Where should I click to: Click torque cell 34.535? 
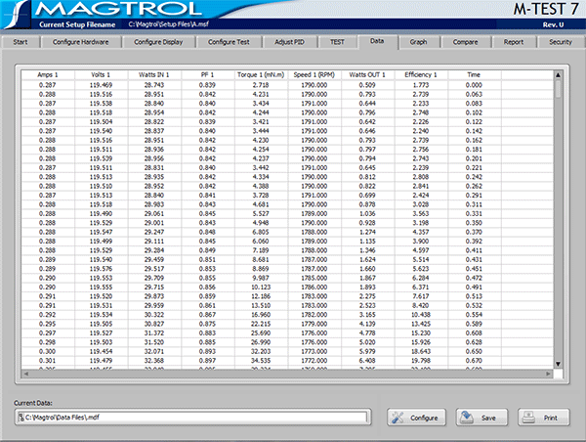[261, 361]
